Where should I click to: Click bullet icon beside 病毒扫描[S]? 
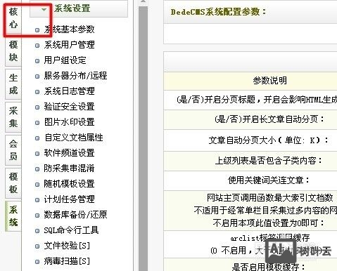37,262
